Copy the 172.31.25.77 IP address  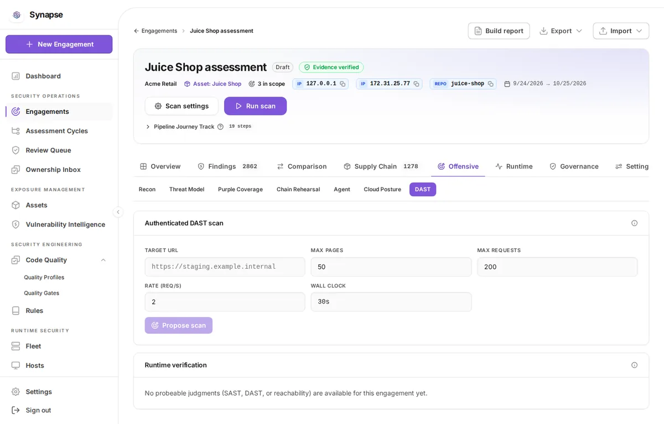416,84
